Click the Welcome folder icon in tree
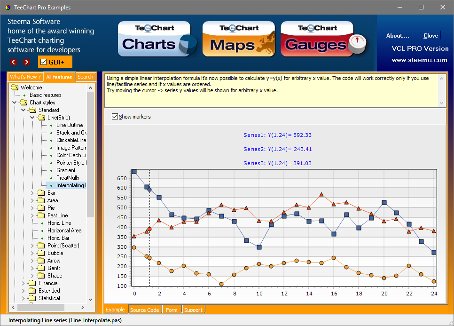This screenshot has height=326, width=454. tap(15, 87)
